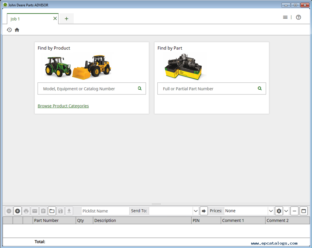Viewport: 312px width, 248px height.
Task: Open a new job tab with plus
Action: click(x=67, y=19)
